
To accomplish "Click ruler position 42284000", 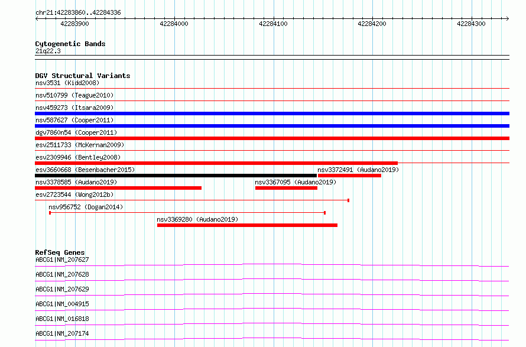I will click(174, 24).
